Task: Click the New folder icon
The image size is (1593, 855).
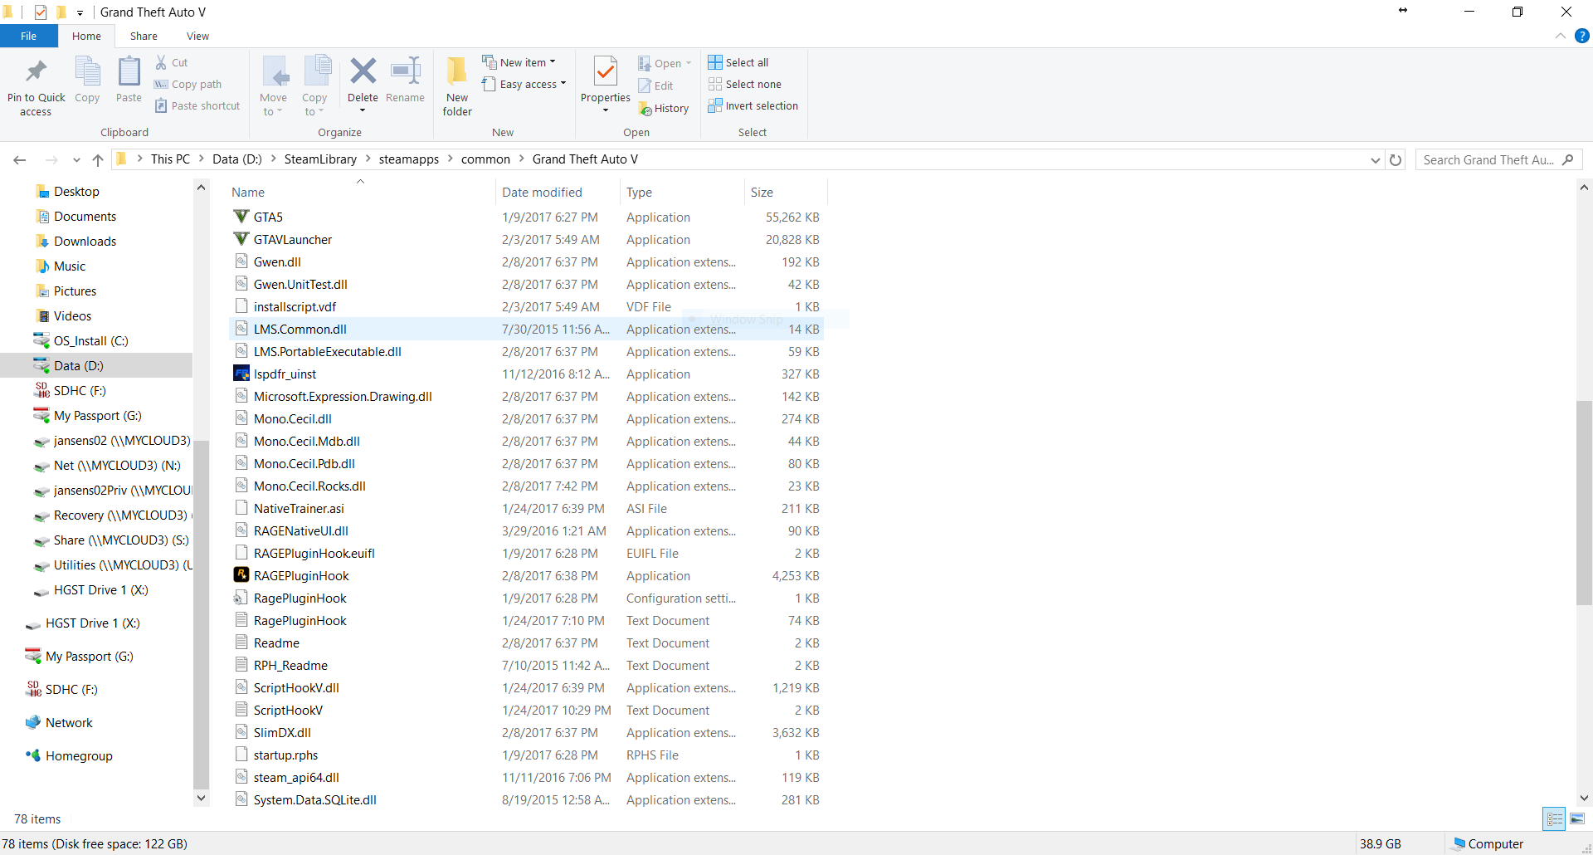Action: pyautogui.click(x=457, y=72)
